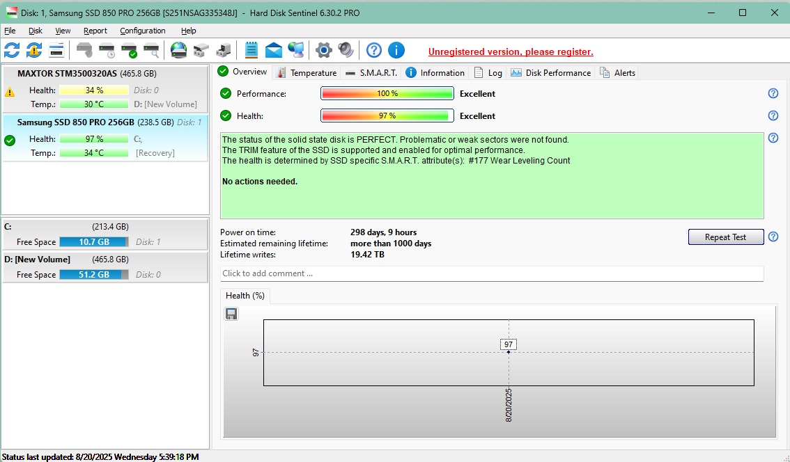Click the help icon beside Performance row

click(x=773, y=94)
